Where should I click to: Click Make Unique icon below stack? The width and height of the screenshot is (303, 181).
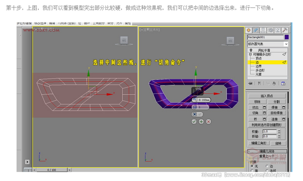point(268,84)
